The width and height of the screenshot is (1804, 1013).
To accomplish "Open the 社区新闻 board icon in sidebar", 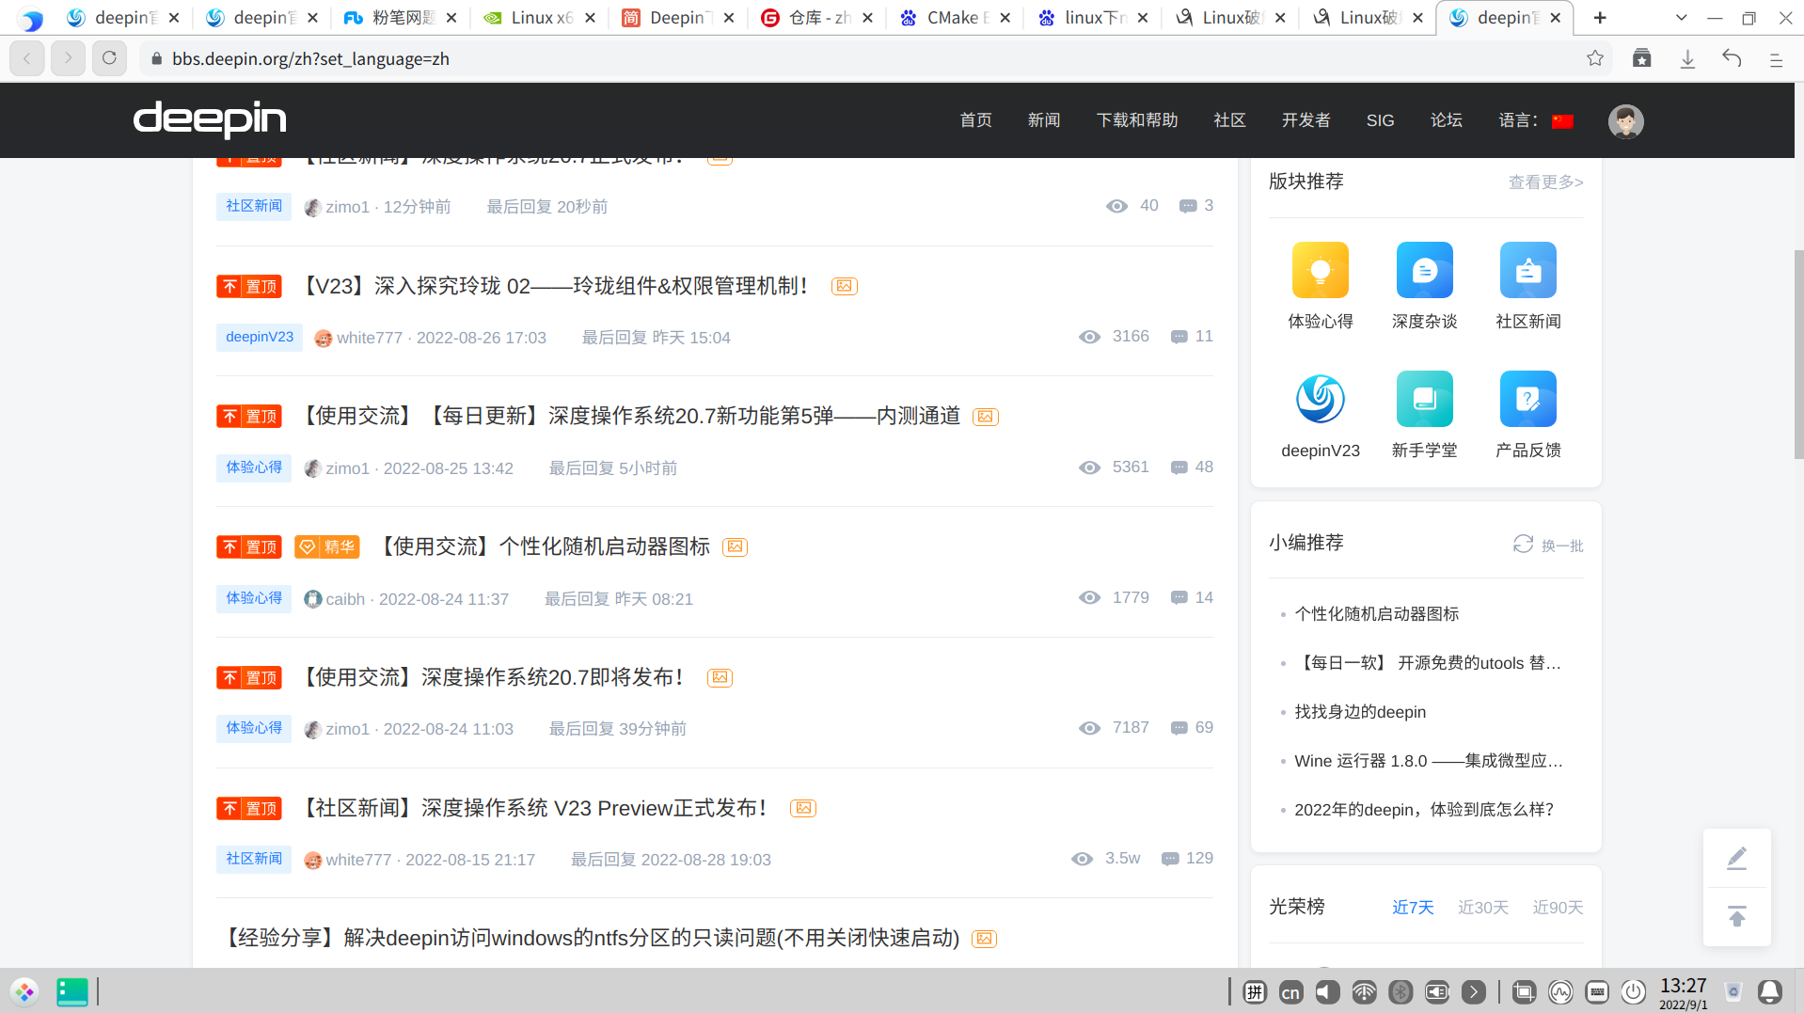I will (x=1527, y=270).
